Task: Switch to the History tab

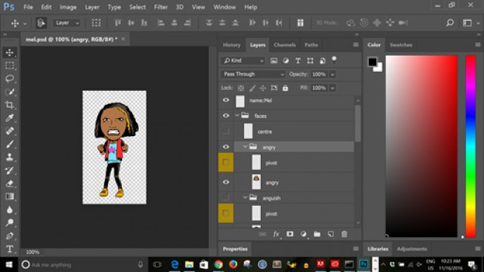Action: (231, 45)
